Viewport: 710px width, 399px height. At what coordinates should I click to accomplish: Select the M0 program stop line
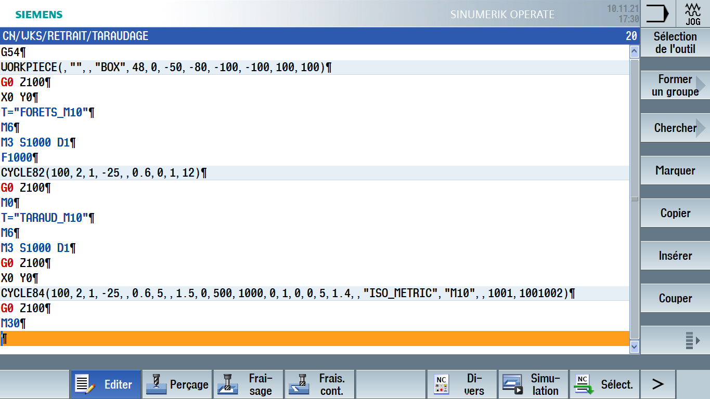pos(314,203)
